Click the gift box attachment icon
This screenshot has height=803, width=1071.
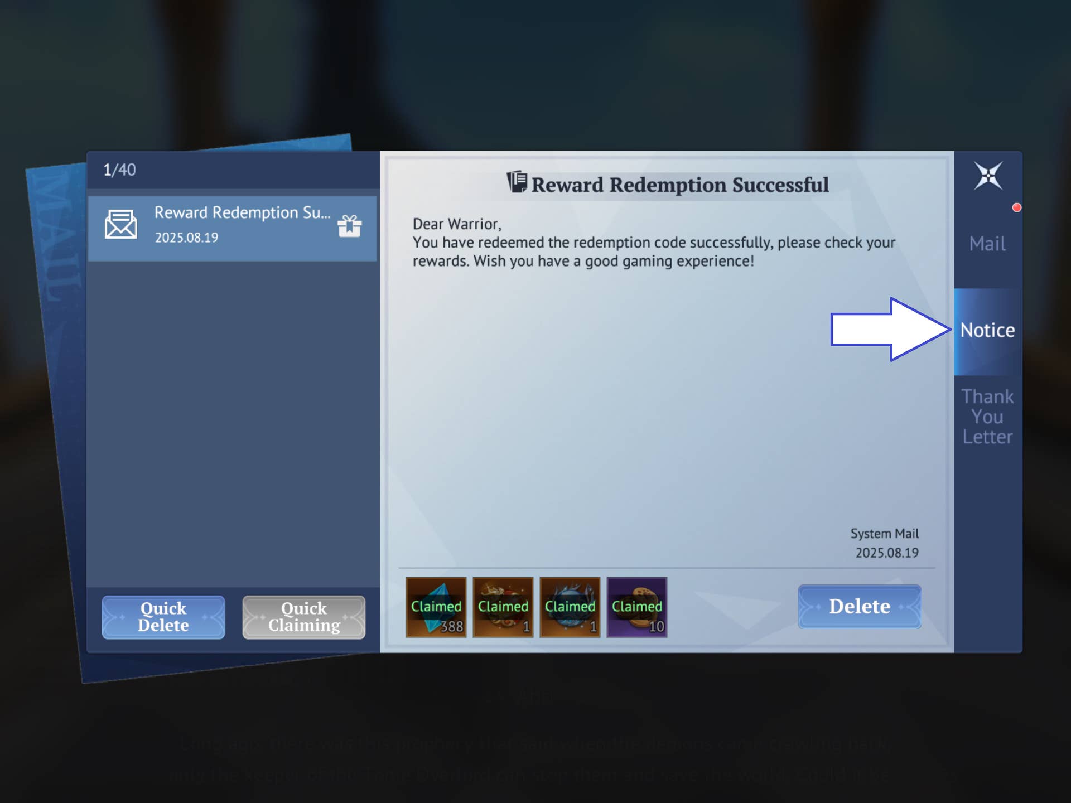(350, 226)
